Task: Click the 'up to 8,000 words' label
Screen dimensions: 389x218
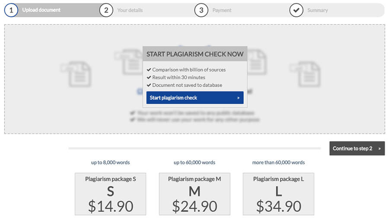Action: tap(110, 163)
